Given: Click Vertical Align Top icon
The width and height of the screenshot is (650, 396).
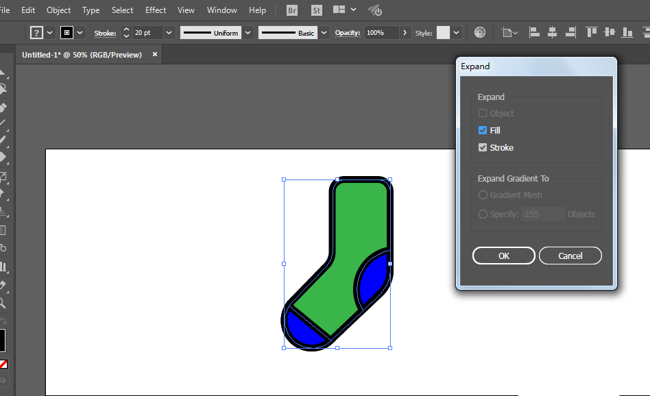Looking at the screenshot, I should click(591, 32).
